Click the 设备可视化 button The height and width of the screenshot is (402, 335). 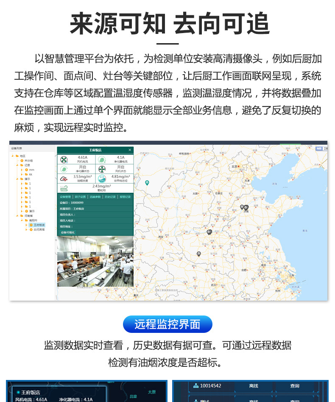coord(68,232)
